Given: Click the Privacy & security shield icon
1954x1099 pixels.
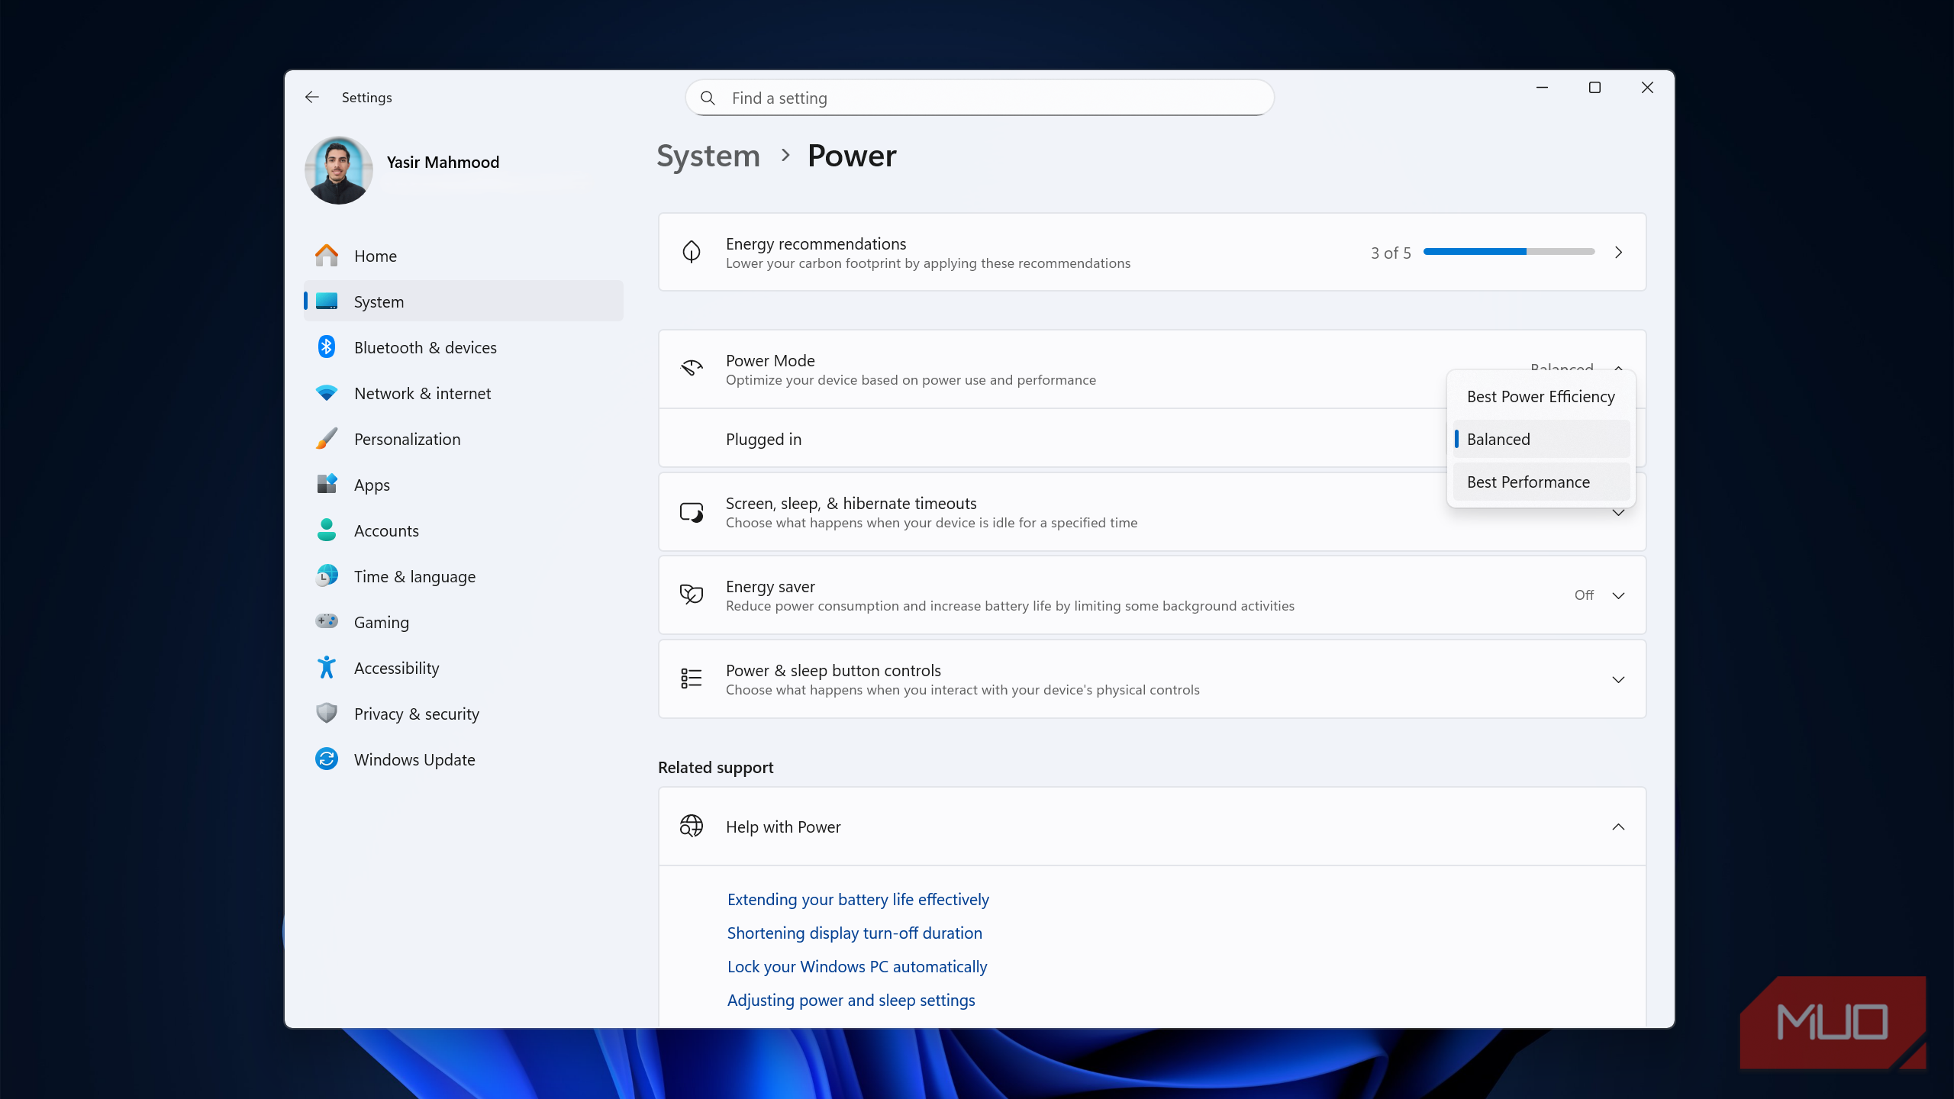Looking at the screenshot, I should (327, 713).
